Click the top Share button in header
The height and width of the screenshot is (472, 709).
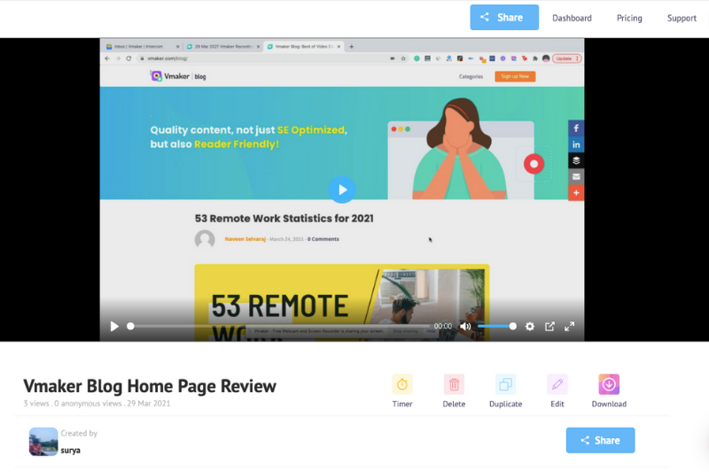504,18
